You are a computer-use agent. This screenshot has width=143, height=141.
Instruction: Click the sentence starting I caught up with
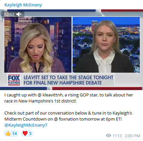pyautogui.click(x=69, y=98)
